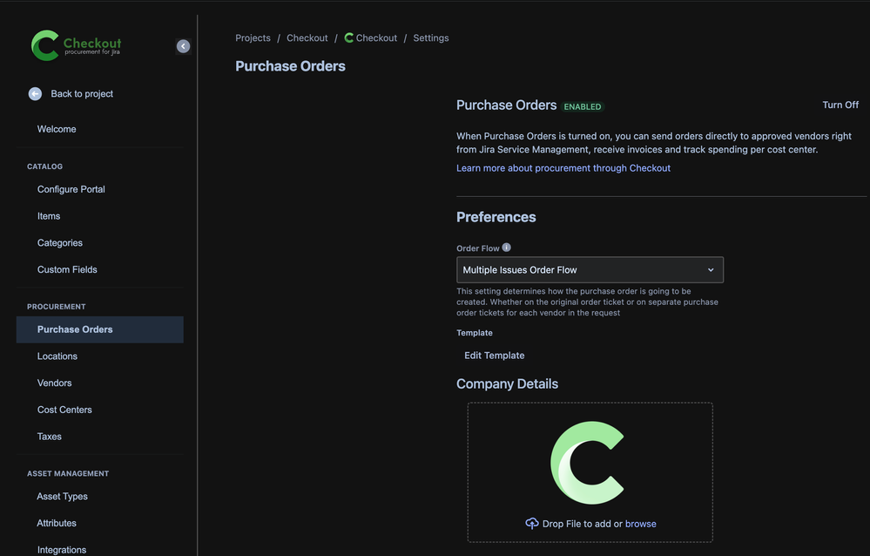Go to the Items section
The width and height of the screenshot is (870, 556).
coord(49,216)
